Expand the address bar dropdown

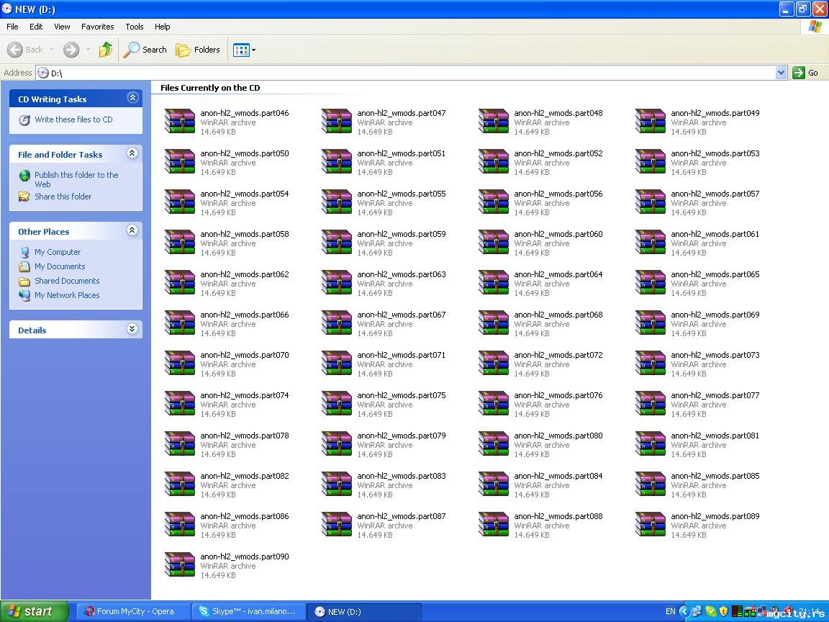781,73
